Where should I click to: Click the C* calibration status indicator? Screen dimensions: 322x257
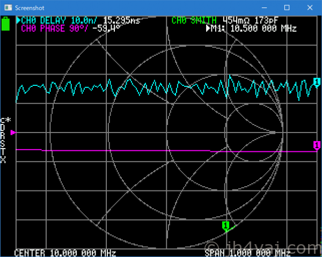[5, 120]
